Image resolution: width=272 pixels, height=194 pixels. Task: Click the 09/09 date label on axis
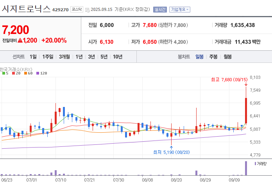coord(234,180)
